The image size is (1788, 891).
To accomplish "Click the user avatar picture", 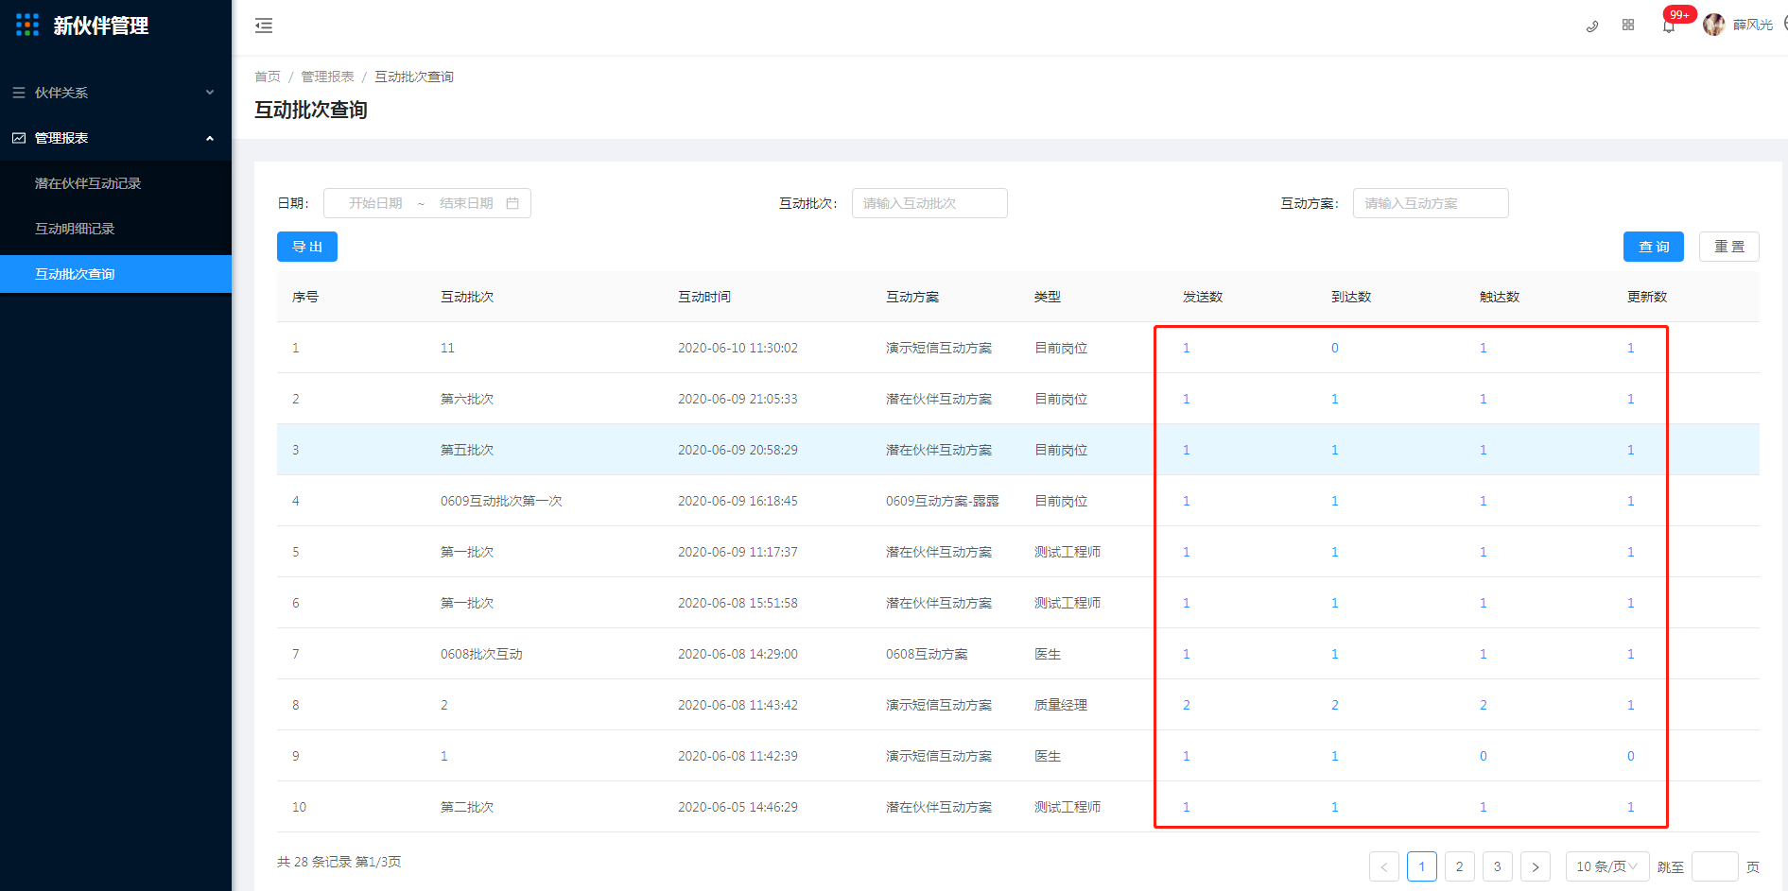I will click(1714, 25).
